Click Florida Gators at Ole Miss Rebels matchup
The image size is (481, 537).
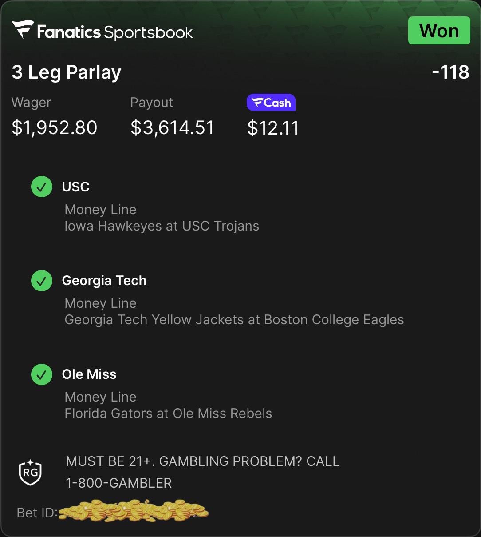point(168,414)
